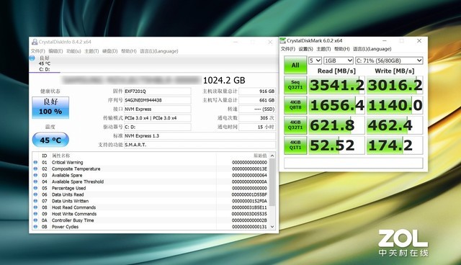Open 主题(T) menu in CrystalDiskInfo

pos(91,51)
